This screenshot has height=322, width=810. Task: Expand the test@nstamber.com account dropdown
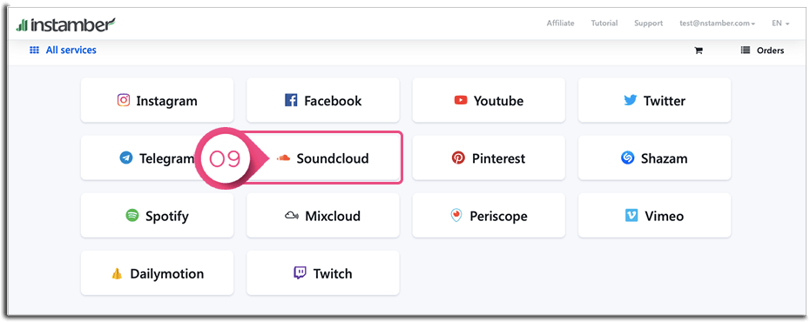coord(718,23)
